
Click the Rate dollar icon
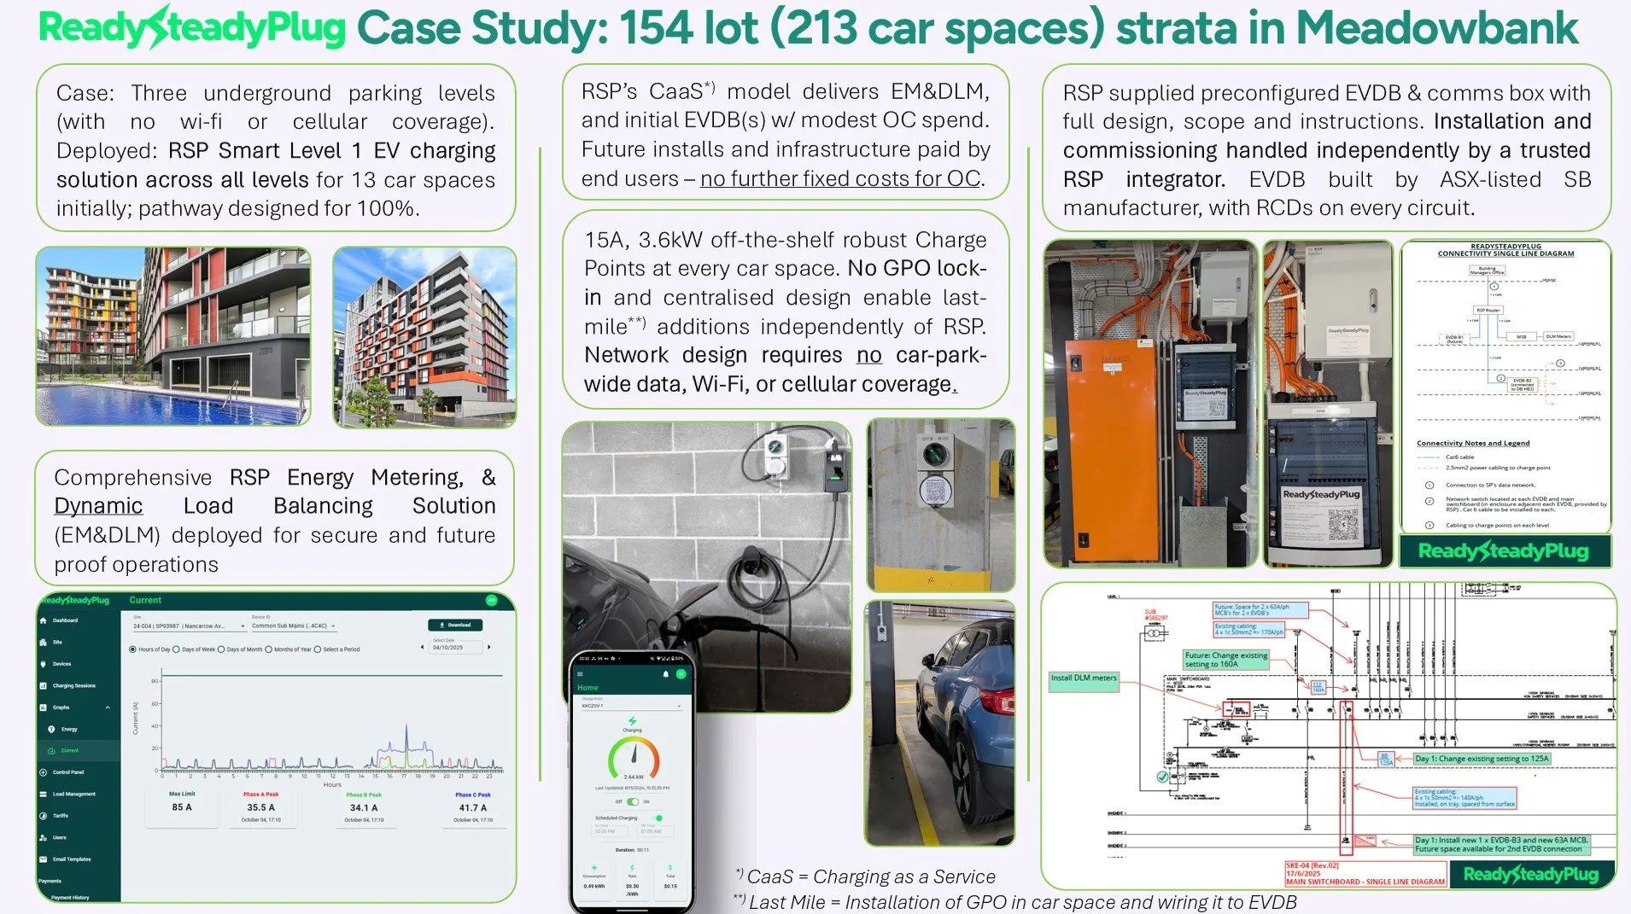633,868
